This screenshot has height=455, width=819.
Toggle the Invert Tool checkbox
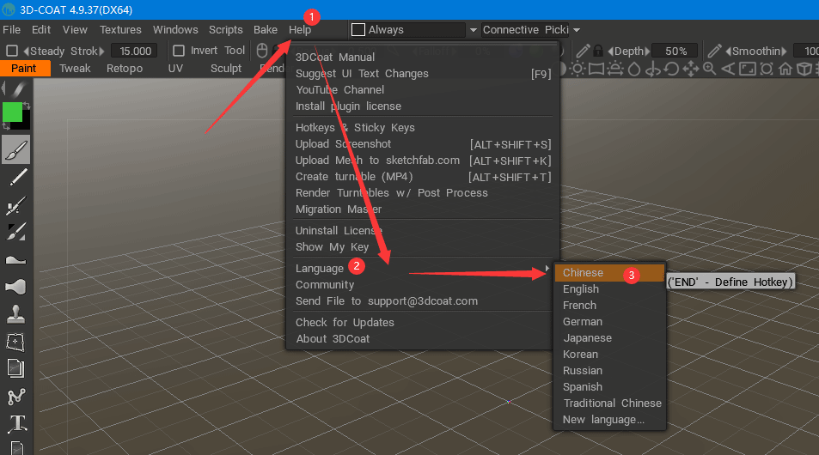(x=179, y=51)
